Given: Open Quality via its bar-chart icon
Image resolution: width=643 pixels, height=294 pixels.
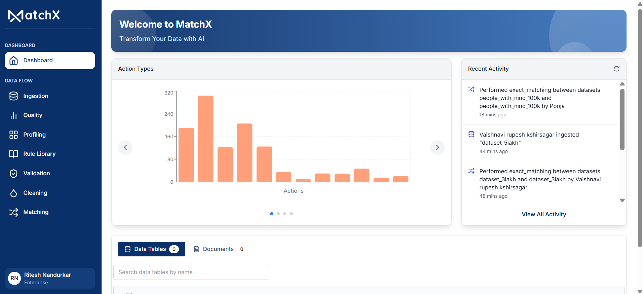Looking at the screenshot, I should pyautogui.click(x=13, y=115).
